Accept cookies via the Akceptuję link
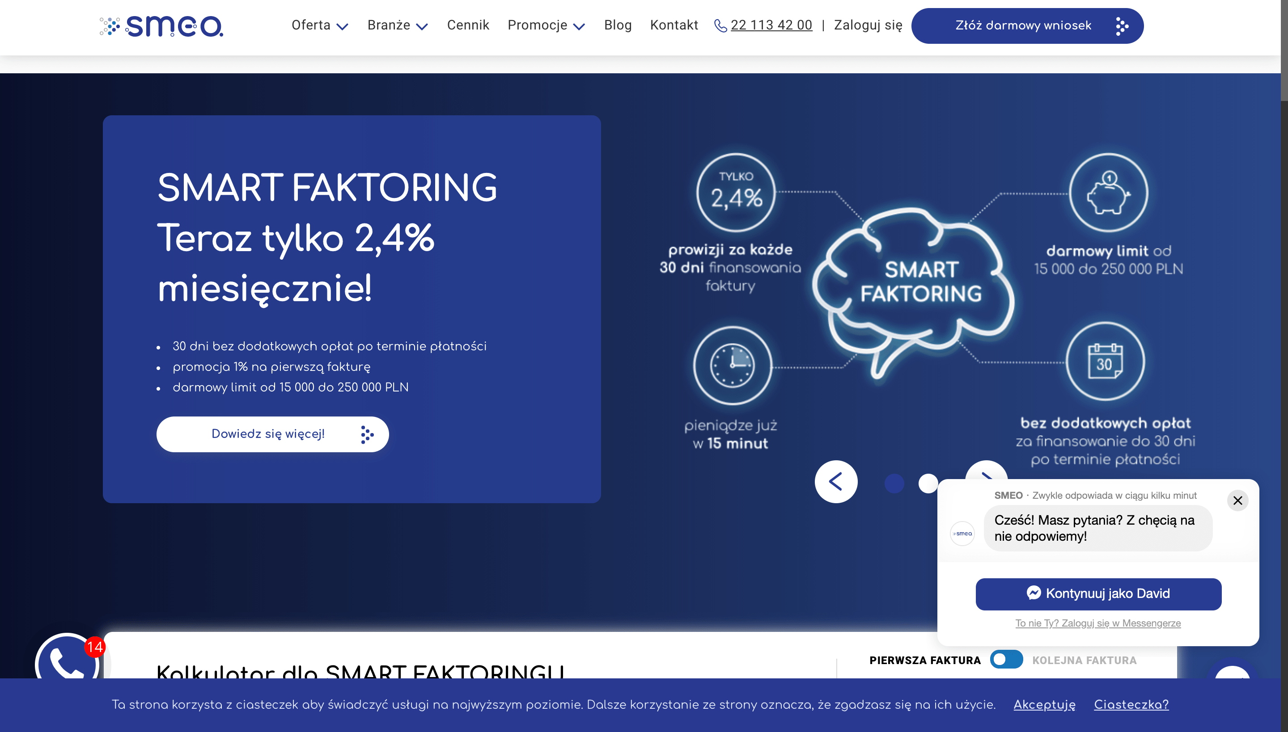 (x=1044, y=704)
